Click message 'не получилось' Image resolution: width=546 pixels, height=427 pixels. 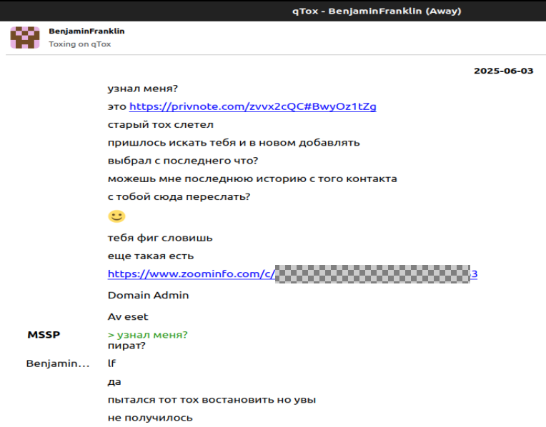pos(150,418)
